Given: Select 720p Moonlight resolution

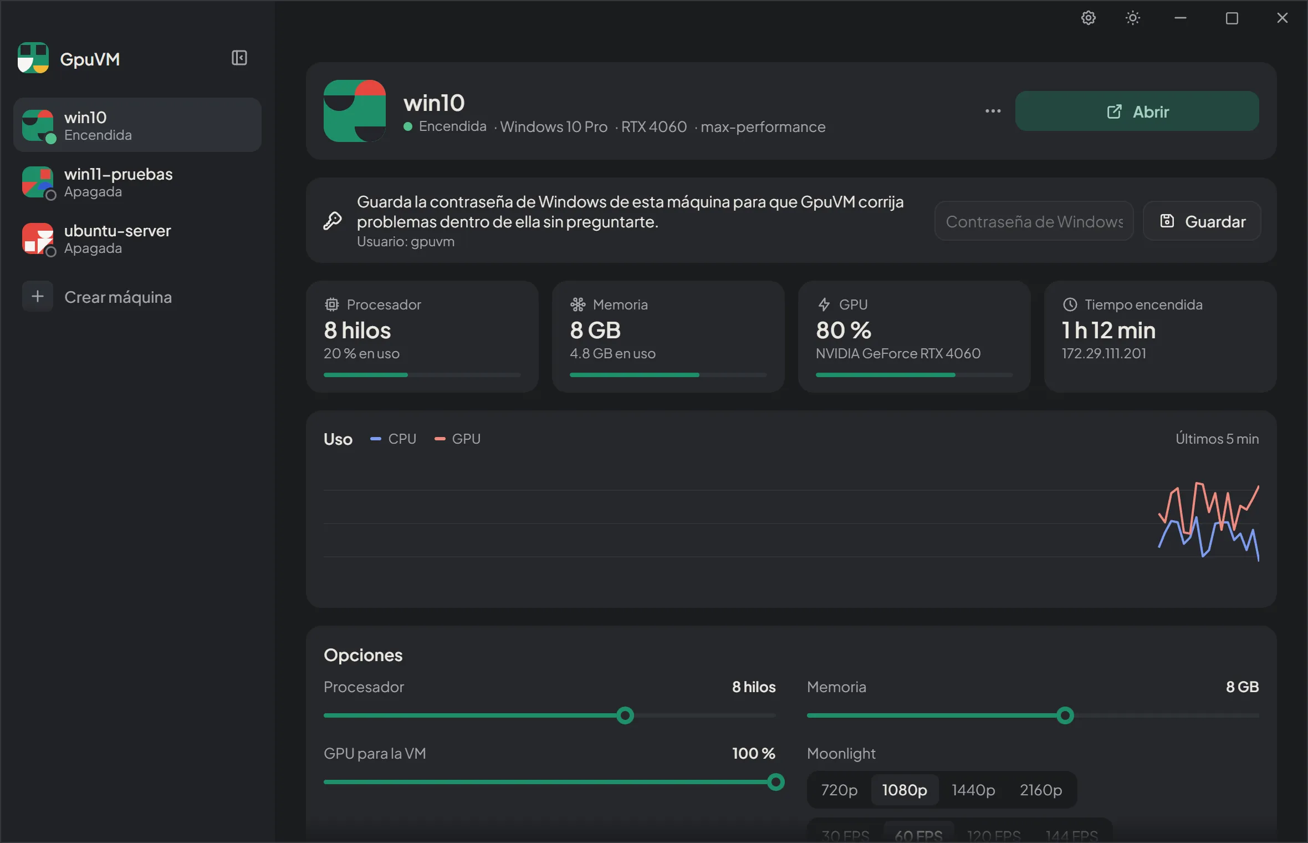Looking at the screenshot, I should click(839, 790).
